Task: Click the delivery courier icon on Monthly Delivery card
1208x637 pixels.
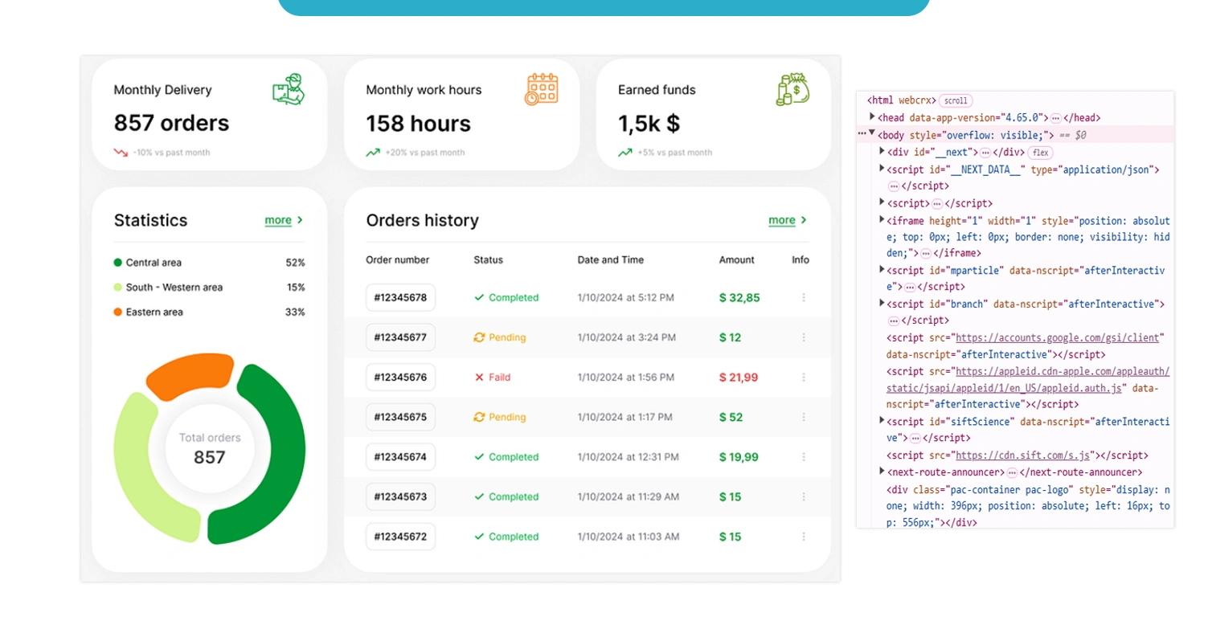Action: coord(289,90)
